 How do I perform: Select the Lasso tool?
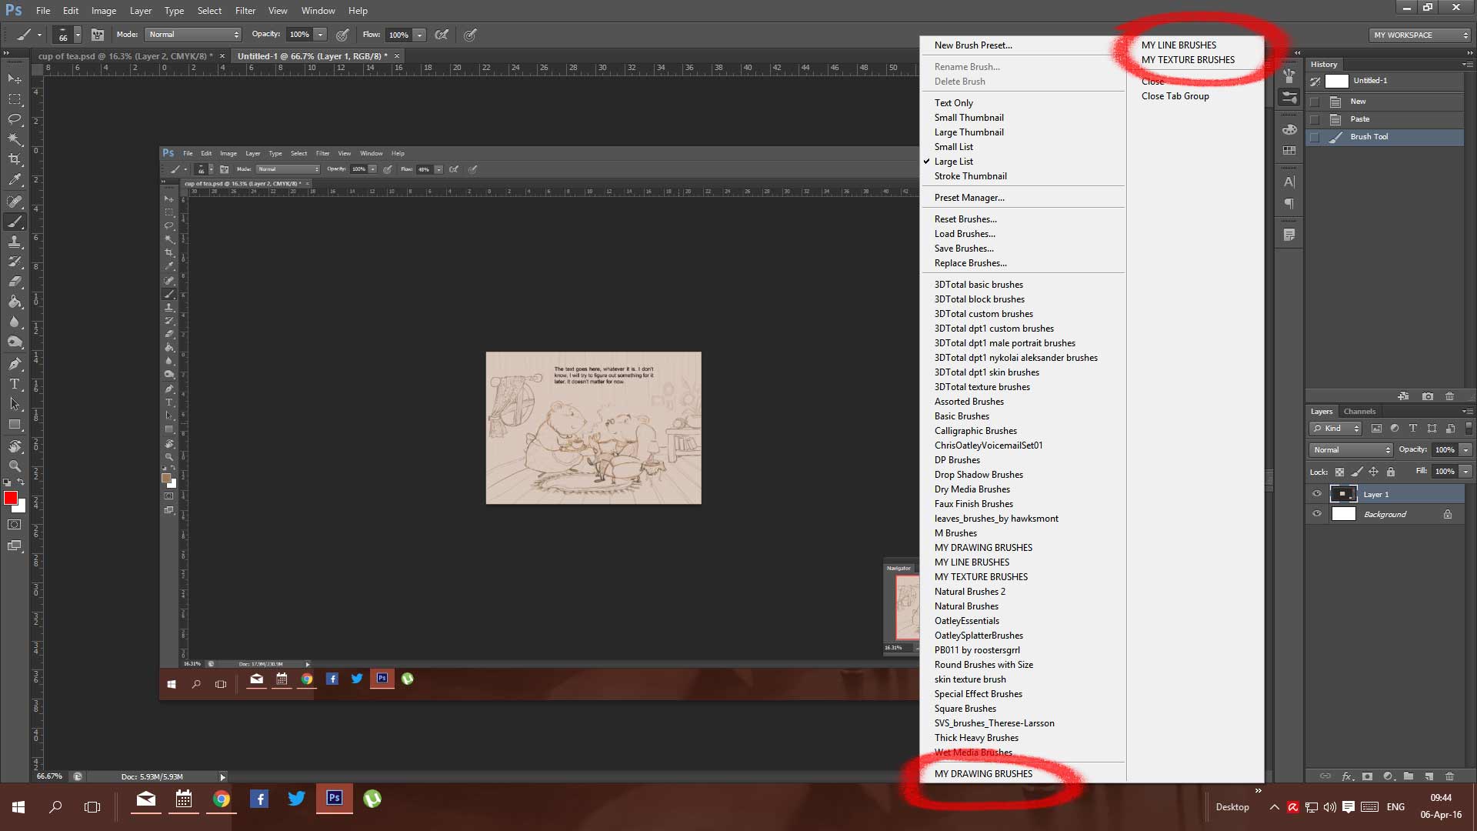(x=15, y=119)
